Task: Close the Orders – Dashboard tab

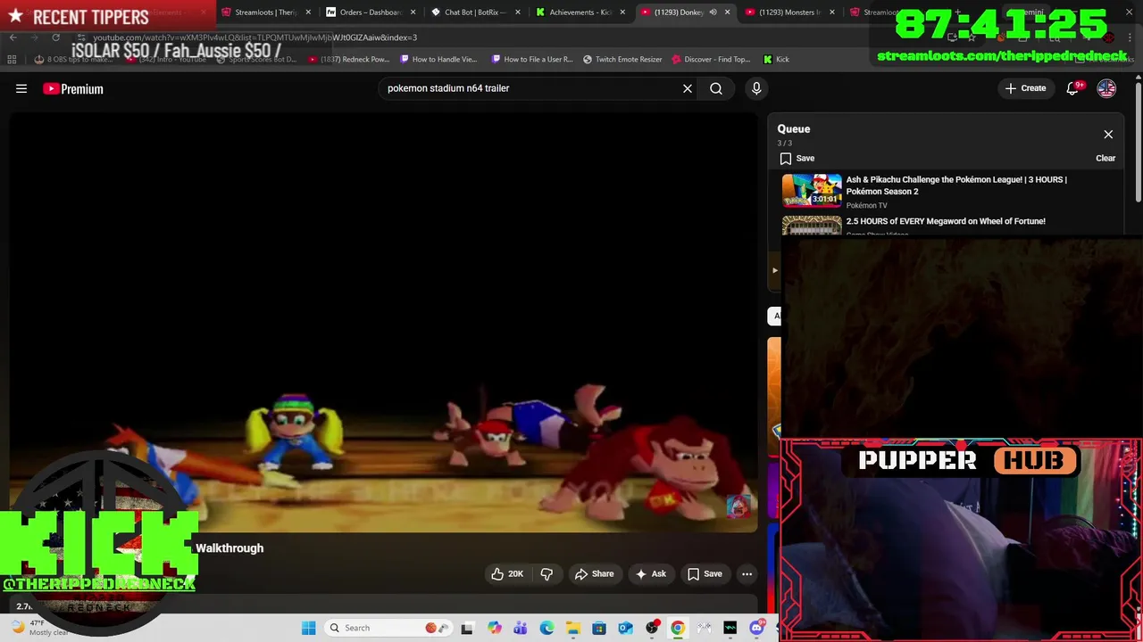Action: (413, 12)
